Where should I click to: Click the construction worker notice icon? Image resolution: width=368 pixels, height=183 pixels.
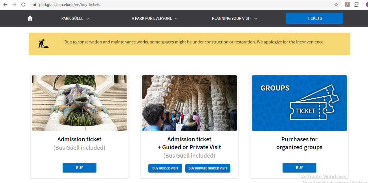pos(43,43)
